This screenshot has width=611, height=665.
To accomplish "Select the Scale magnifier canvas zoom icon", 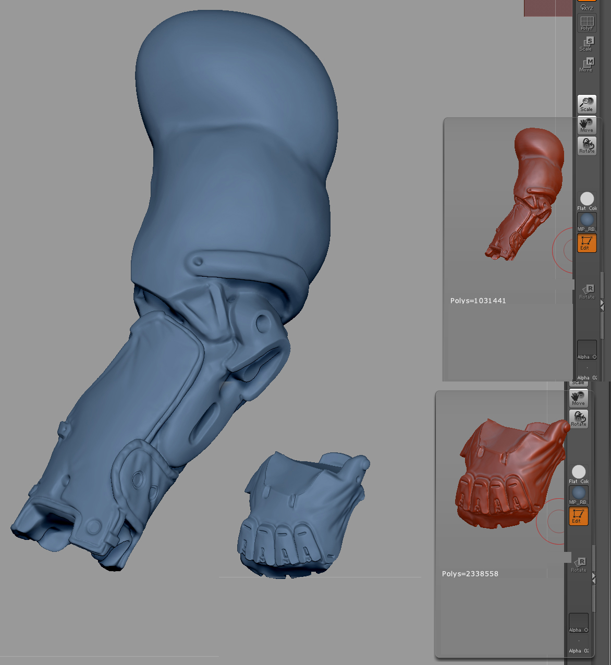I will click(586, 103).
